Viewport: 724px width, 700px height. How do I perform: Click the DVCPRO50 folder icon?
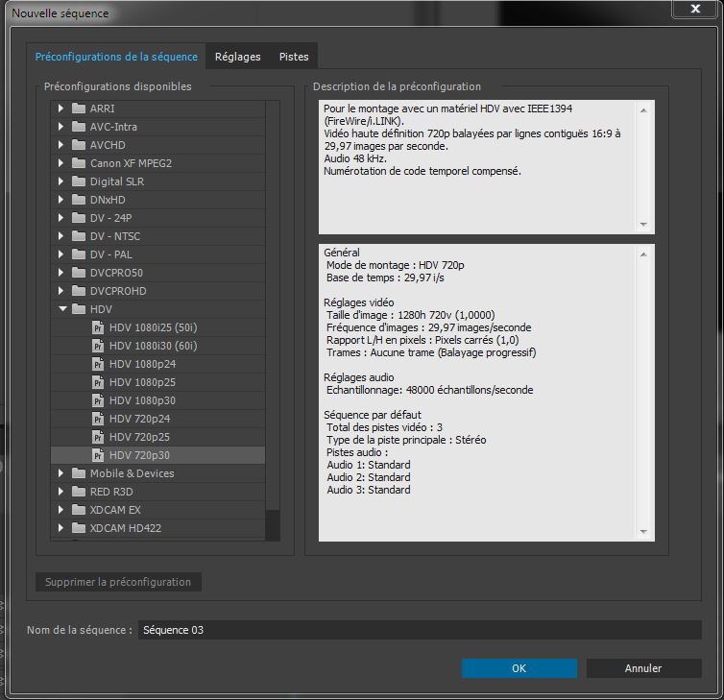tap(79, 273)
